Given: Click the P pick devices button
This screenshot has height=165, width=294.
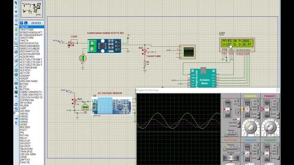Looking at the screenshot, I should (x=22, y=23).
